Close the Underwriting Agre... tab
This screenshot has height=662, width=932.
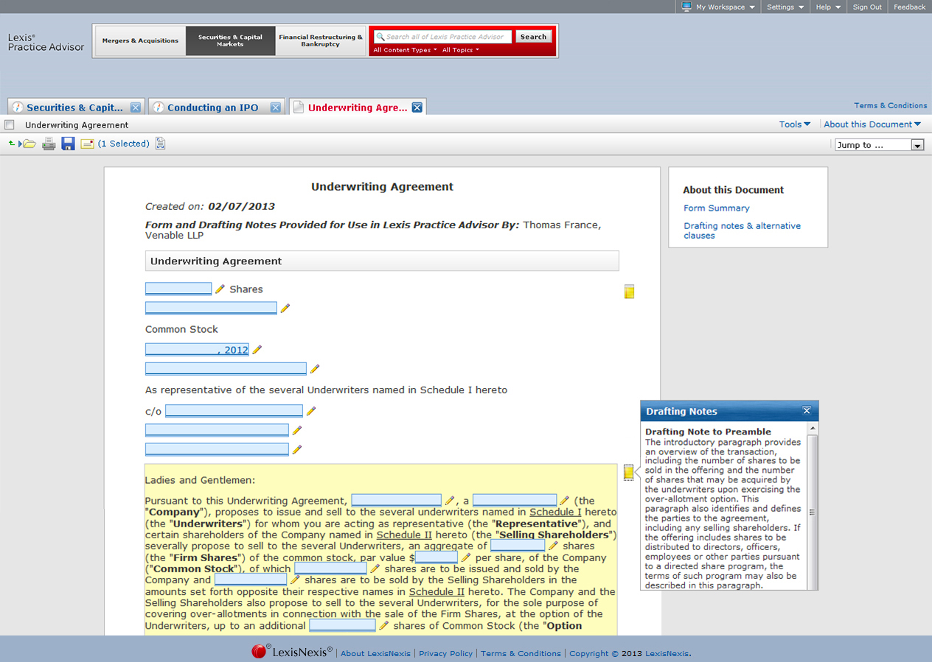click(417, 108)
